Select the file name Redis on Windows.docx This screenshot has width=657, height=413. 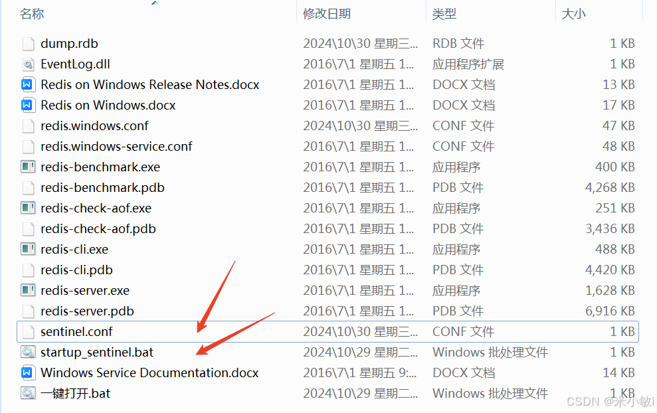tap(108, 105)
